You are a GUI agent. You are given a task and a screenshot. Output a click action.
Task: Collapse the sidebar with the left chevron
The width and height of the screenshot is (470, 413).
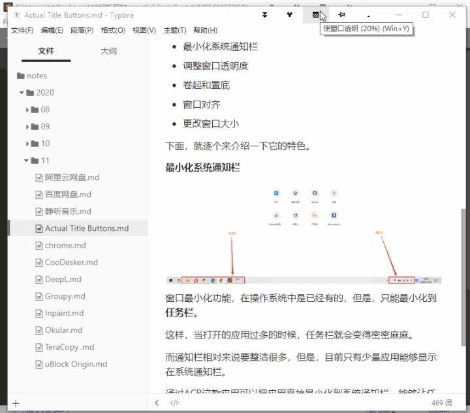coord(157,403)
